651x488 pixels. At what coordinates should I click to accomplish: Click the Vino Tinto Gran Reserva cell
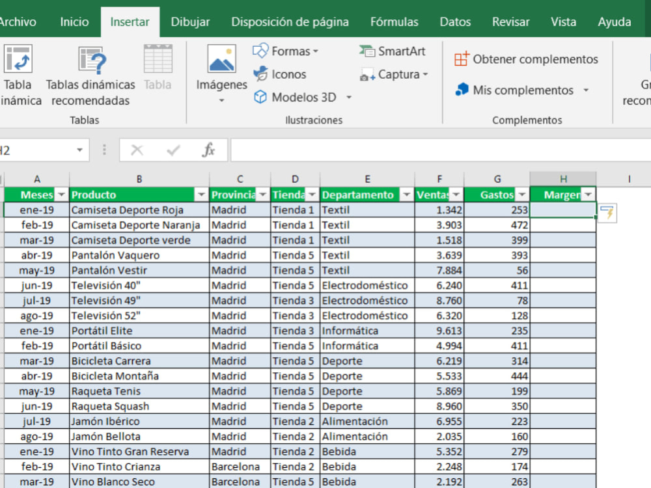pyautogui.click(x=139, y=452)
